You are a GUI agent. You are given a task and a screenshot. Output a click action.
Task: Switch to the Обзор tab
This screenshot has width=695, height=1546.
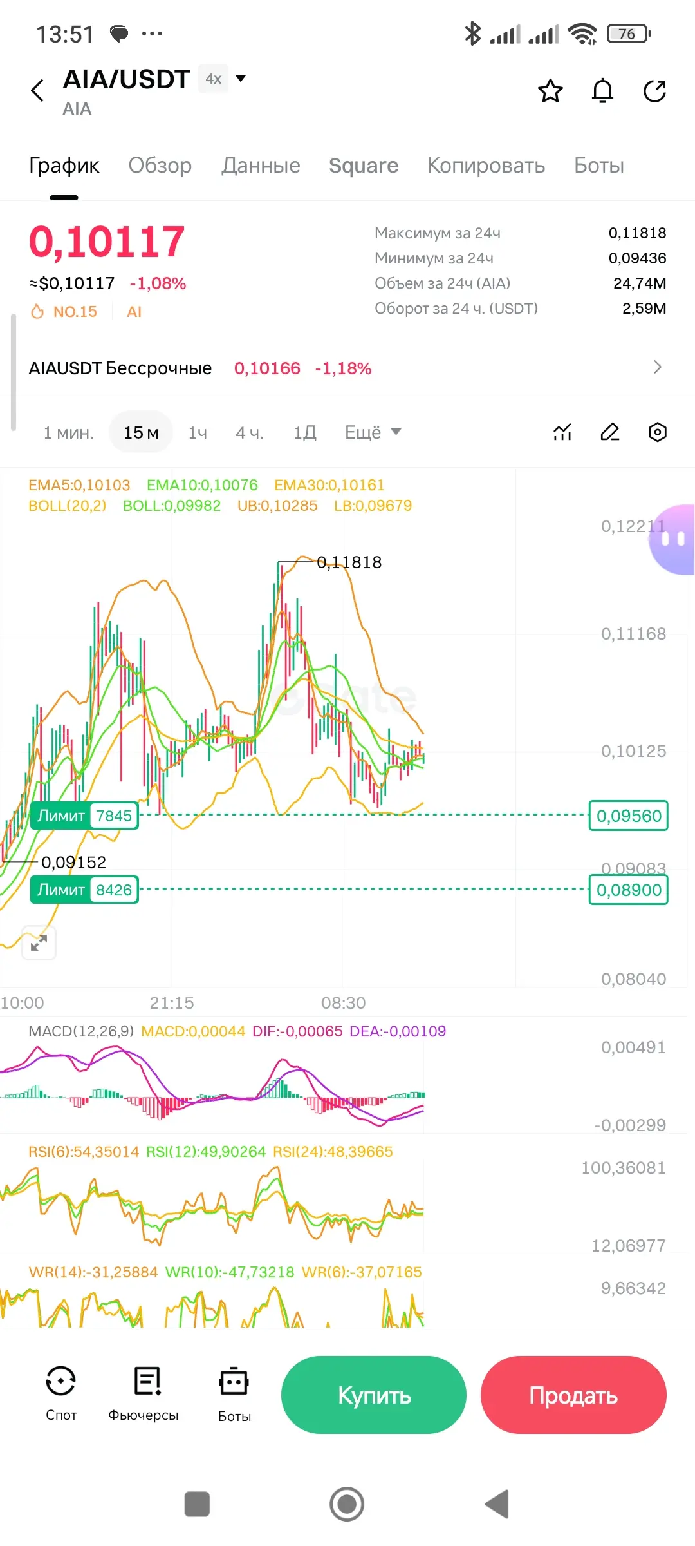[x=160, y=166]
